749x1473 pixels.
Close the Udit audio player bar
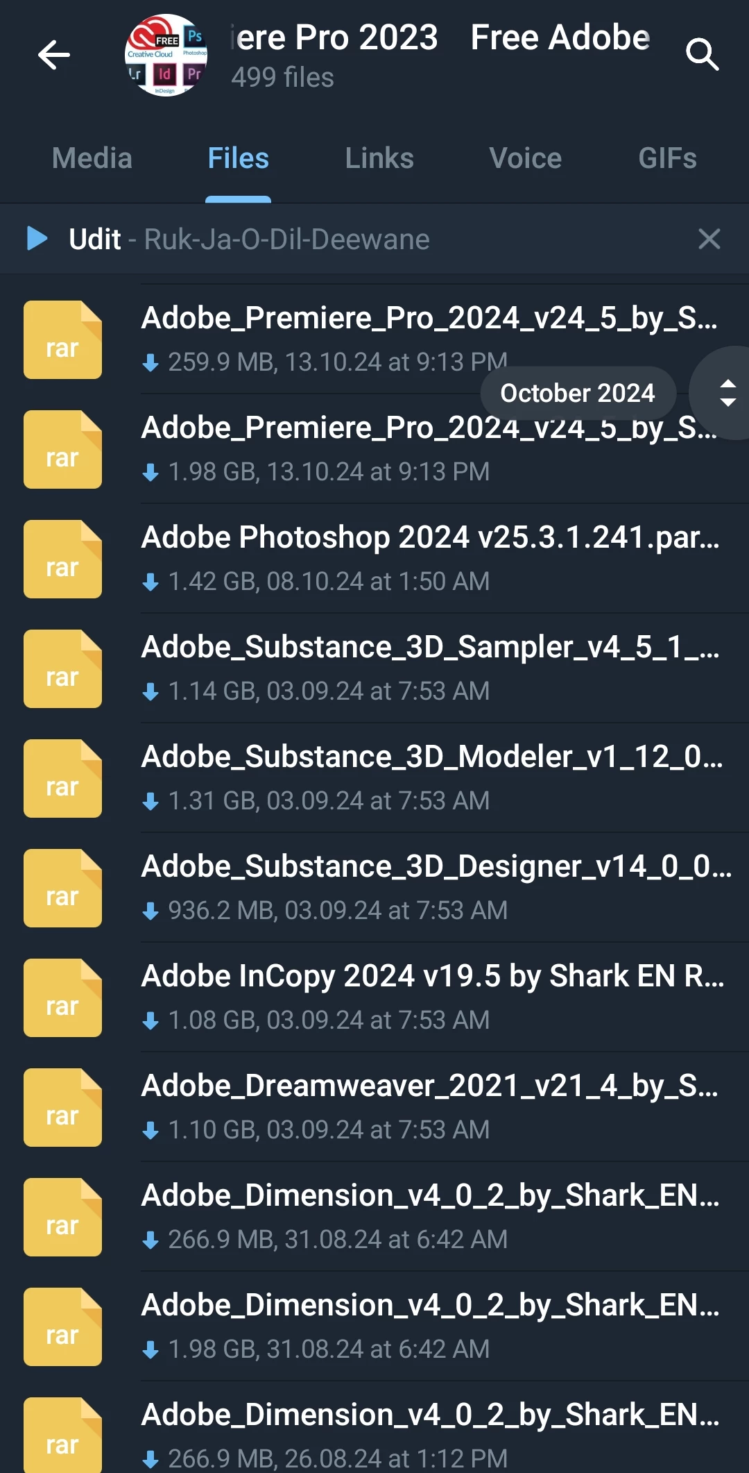(x=709, y=239)
